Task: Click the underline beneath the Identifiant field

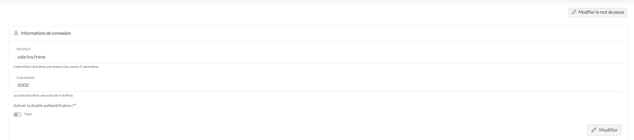Action: [x=318, y=63]
